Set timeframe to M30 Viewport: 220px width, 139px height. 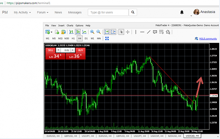point(67,38)
